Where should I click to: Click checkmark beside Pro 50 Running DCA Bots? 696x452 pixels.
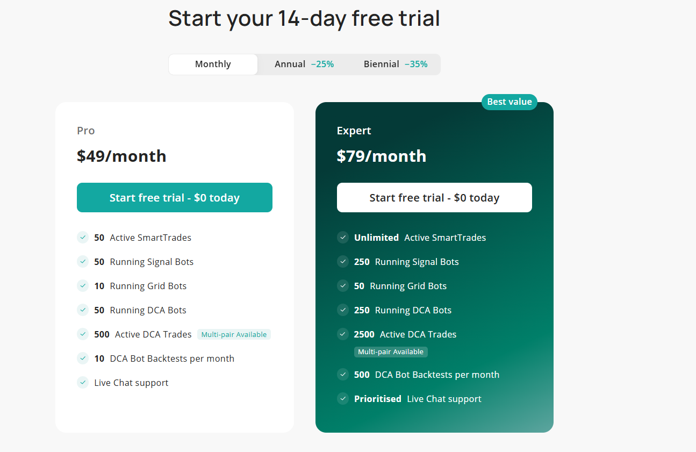point(83,310)
